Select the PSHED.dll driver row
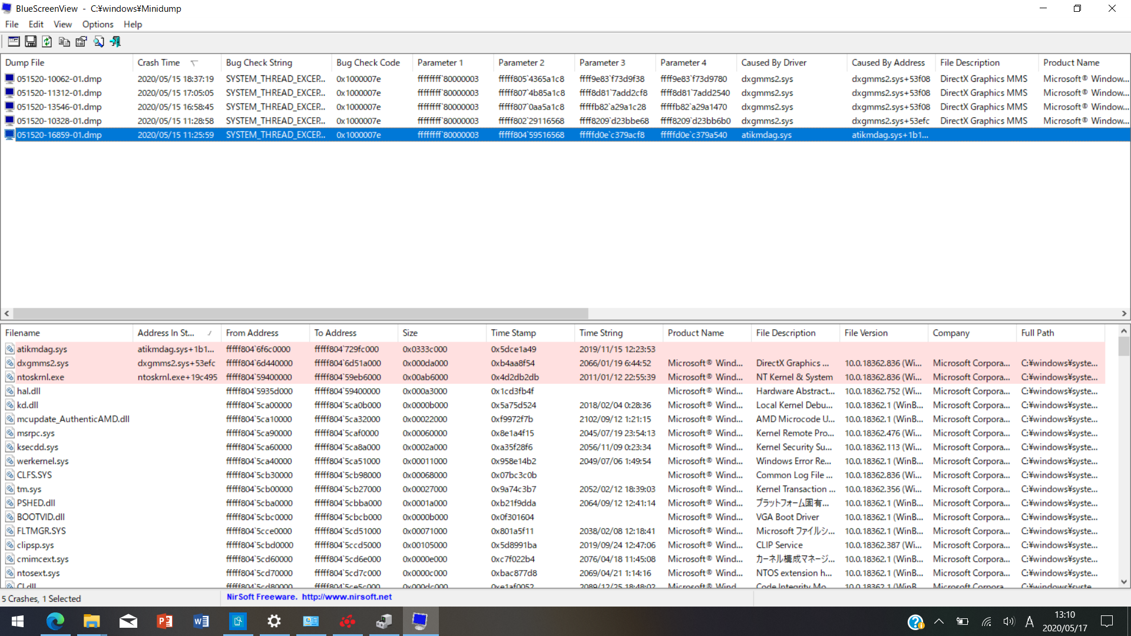The image size is (1131, 636). click(x=553, y=503)
